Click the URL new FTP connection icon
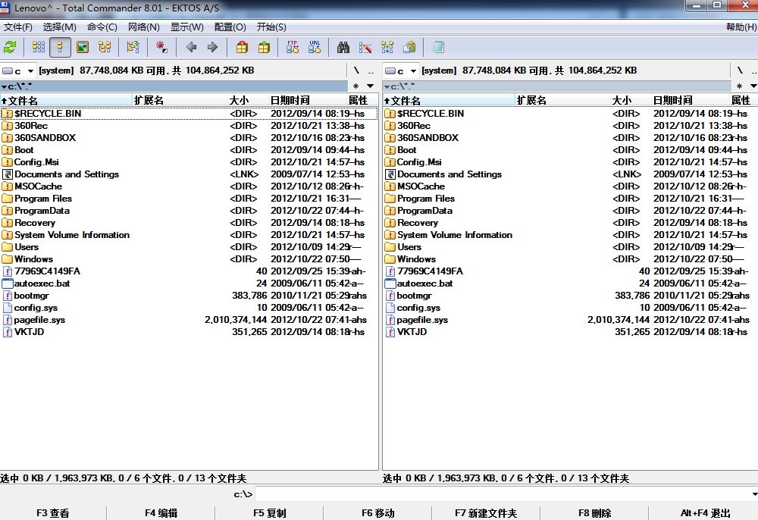The width and height of the screenshot is (758, 520). point(315,47)
